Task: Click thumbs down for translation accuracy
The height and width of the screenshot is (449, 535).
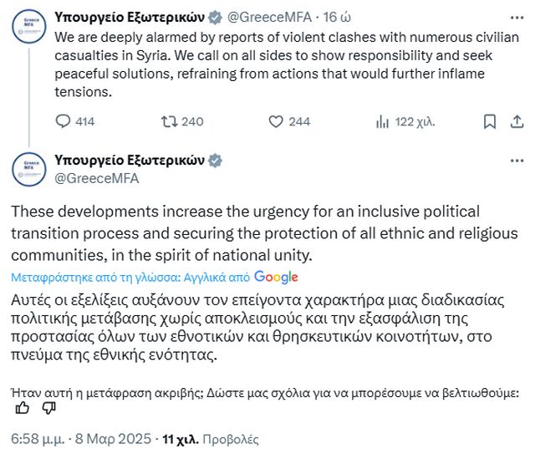Action: [x=48, y=407]
